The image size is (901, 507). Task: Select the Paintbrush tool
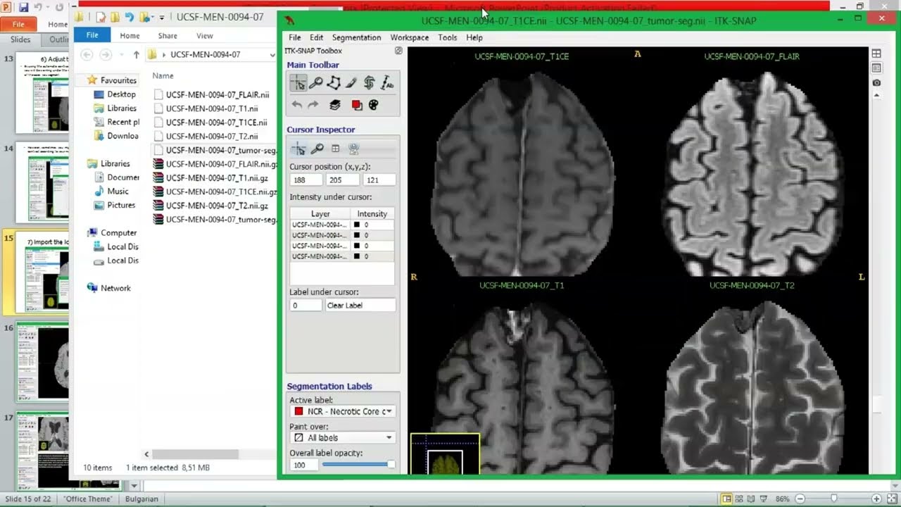pyautogui.click(x=351, y=83)
